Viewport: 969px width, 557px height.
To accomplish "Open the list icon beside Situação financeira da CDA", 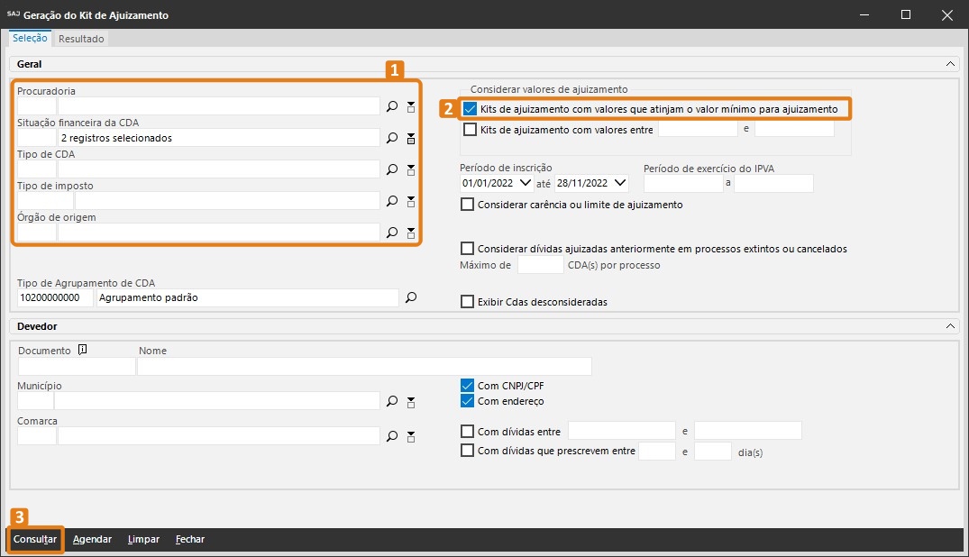I will (x=411, y=138).
